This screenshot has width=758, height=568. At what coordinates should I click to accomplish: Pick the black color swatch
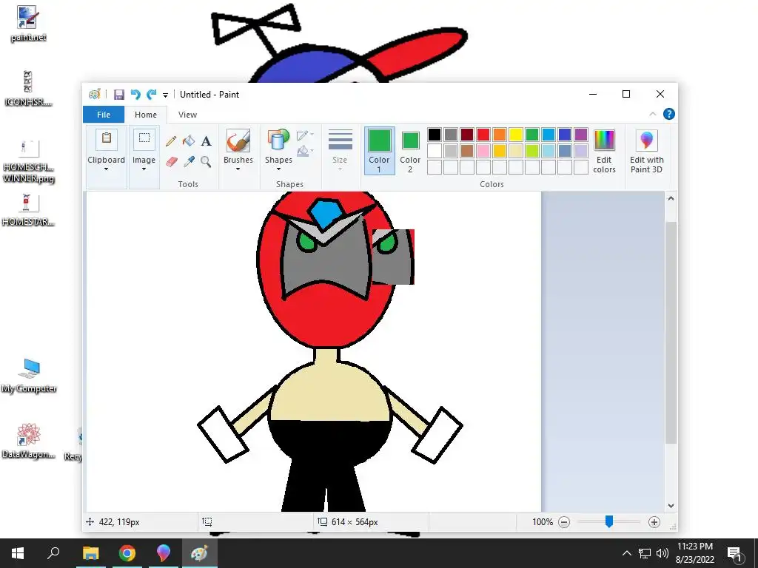(435, 135)
